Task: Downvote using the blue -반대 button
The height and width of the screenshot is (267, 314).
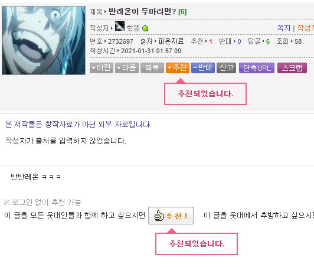Action: coord(203,68)
